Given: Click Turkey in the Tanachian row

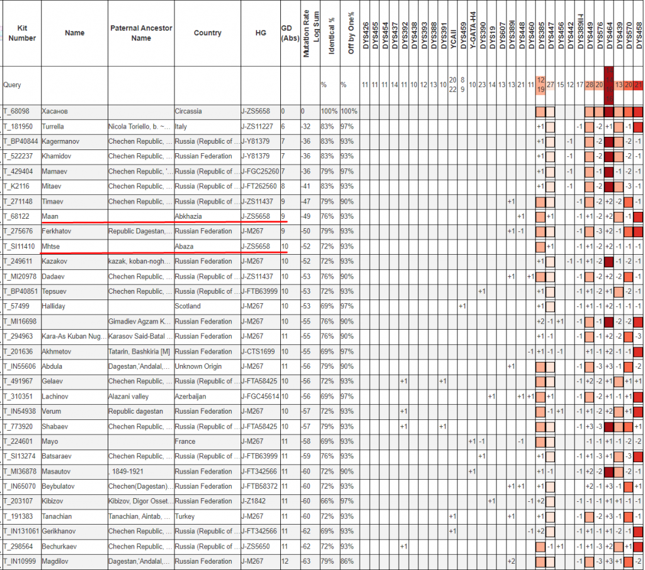Looking at the screenshot, I should (185, 516).
